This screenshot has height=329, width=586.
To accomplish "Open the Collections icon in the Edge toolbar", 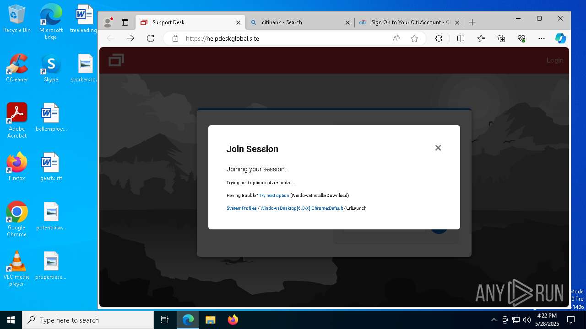I will (501, 38).
